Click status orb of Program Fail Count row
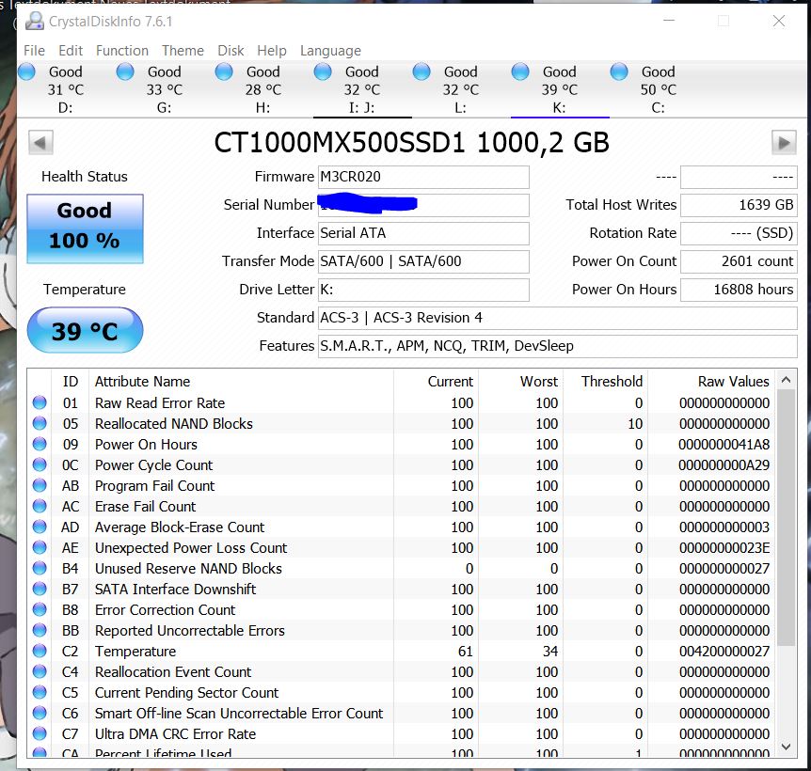 tap(40, 485)
